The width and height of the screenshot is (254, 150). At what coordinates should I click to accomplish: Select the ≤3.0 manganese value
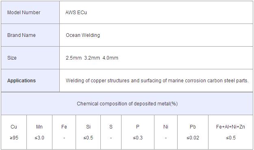pos(39,138)
